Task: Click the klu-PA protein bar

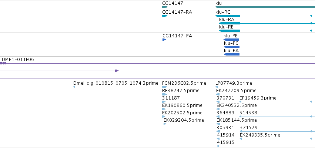Action: click(231, 54)
